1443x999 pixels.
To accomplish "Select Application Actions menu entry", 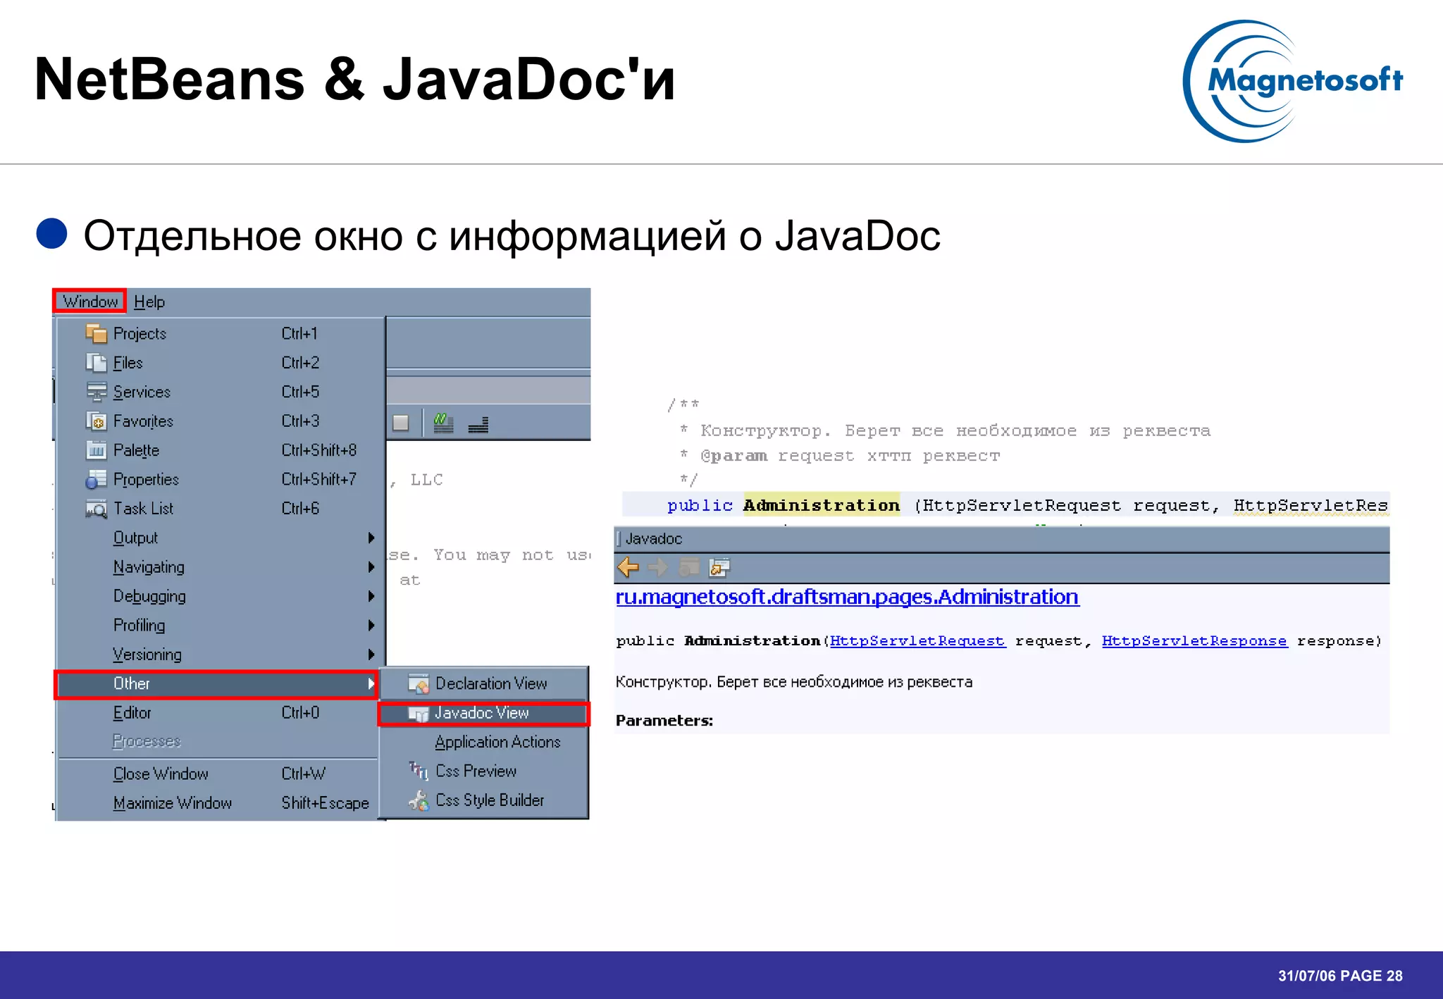I will point(483,742).
